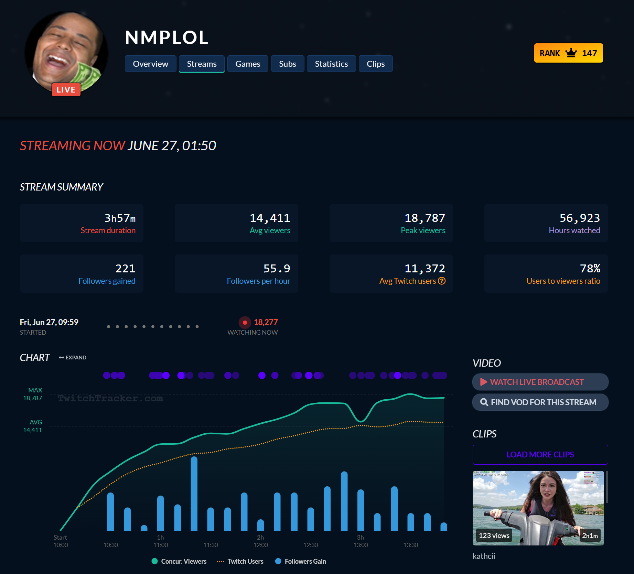
Task: Click the clips list scrollbar
Action: [x=607, y=487]
